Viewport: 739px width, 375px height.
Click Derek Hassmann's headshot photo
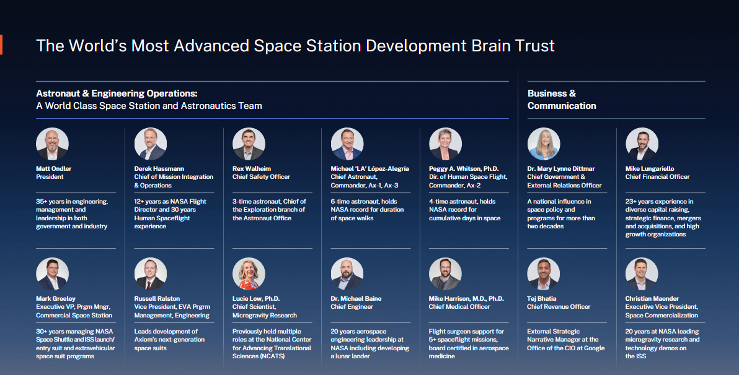coord(150,143)
